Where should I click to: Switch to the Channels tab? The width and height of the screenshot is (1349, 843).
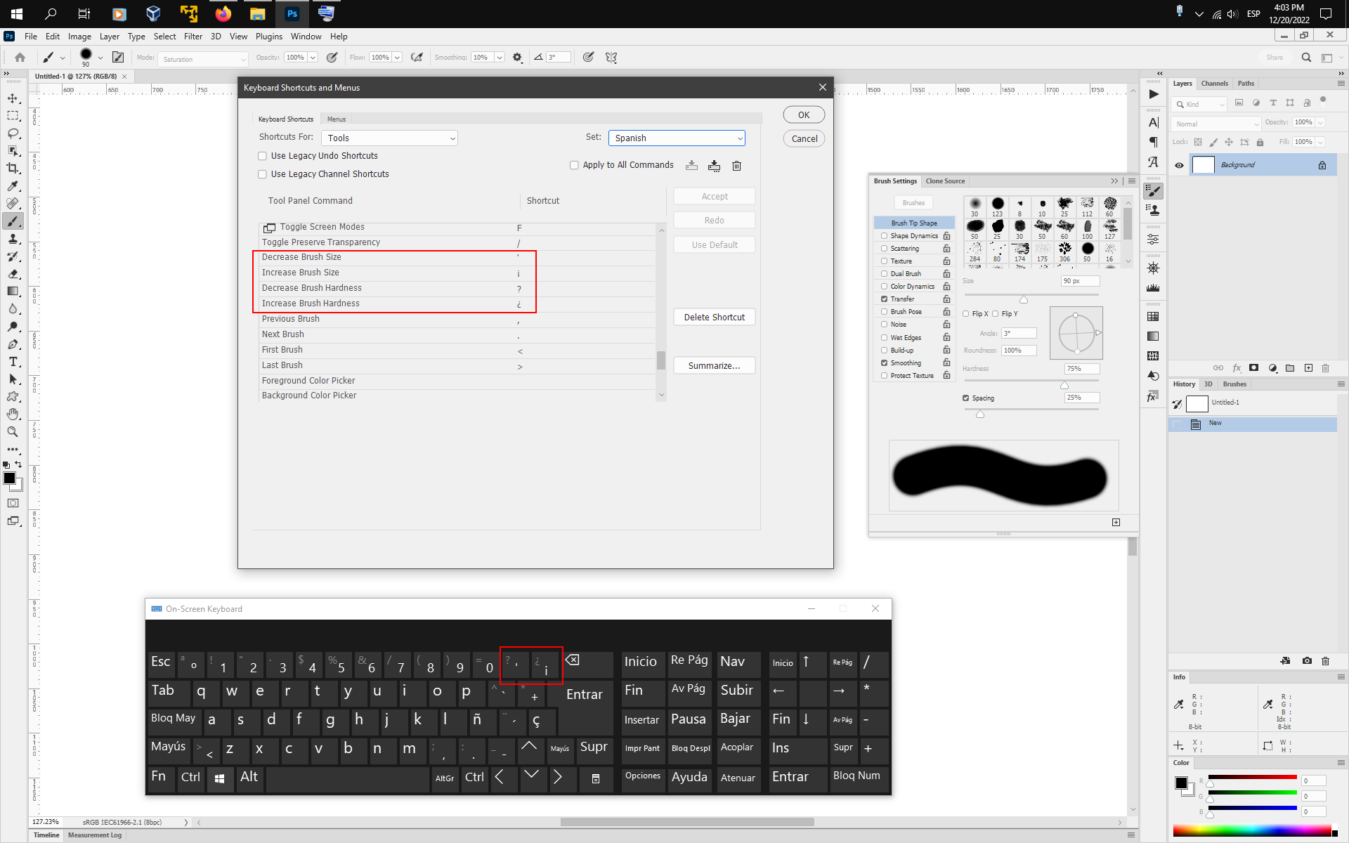coord(1214,83)
